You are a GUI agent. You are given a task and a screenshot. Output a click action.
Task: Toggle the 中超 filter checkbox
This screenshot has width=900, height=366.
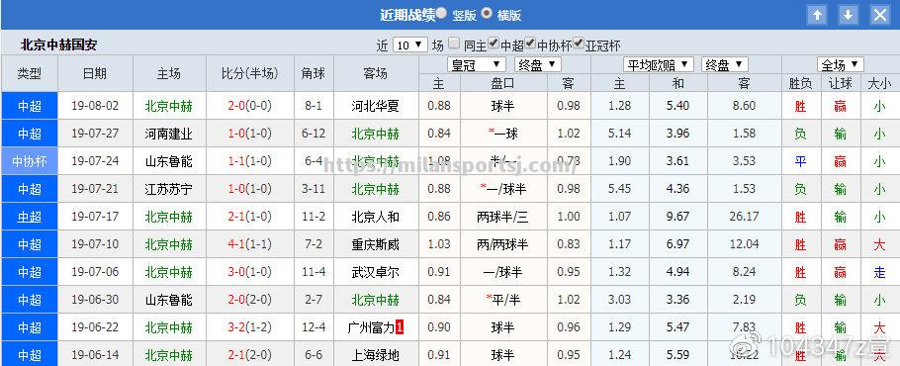[494, 43]
